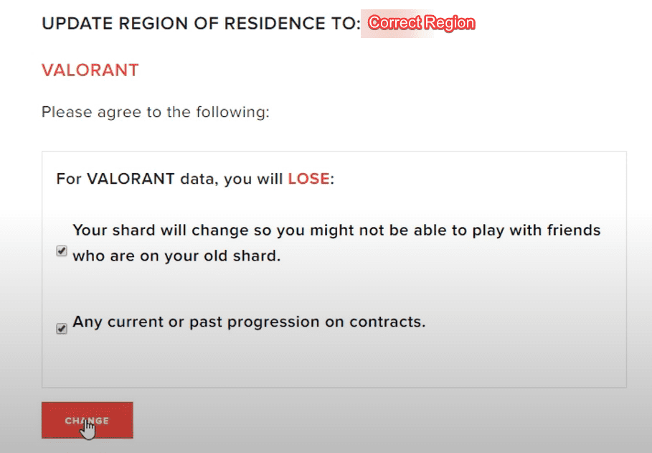This screenshot has height=453, width=652.
Task: Click the word 'contracts.' in the second item
Action: click(387, 322)
